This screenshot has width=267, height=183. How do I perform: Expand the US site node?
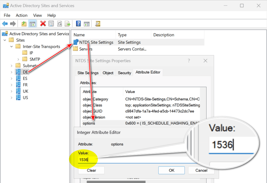click(11, 98)
